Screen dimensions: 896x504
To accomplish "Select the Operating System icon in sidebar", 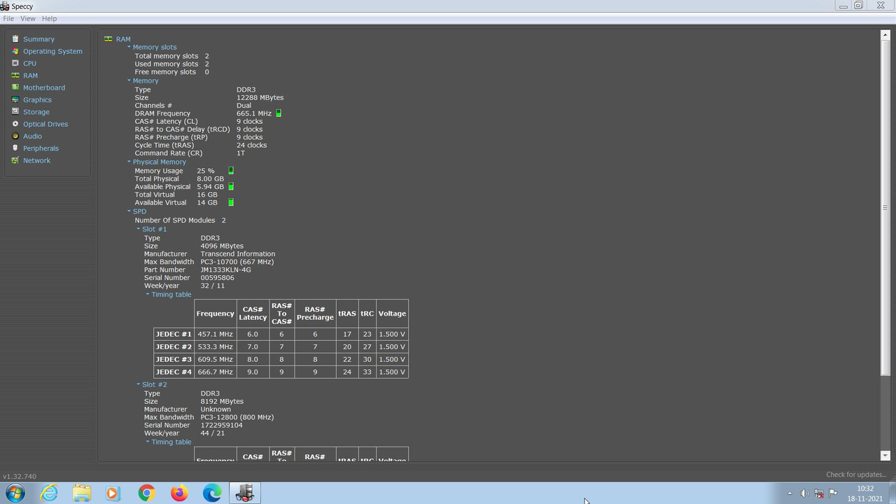I will coord(15,51).
